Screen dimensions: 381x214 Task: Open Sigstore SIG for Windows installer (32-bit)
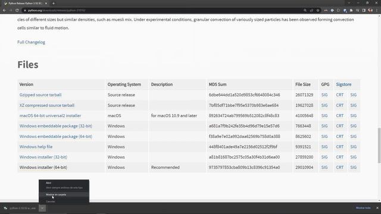pos(353,157)
